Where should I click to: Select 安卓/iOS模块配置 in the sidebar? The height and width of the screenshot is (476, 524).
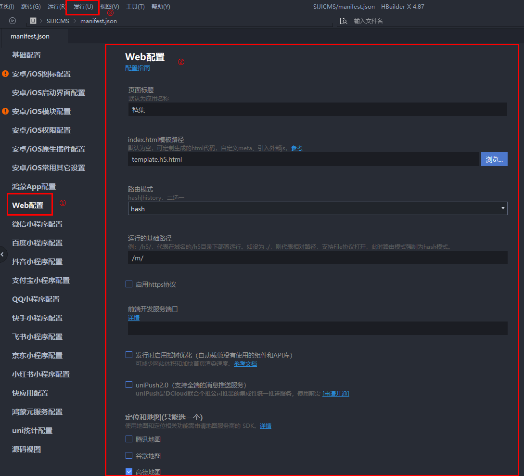(41, 111)
